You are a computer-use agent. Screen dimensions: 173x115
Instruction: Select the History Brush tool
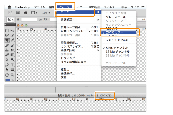pyautogui.click(x=12, y=50)
